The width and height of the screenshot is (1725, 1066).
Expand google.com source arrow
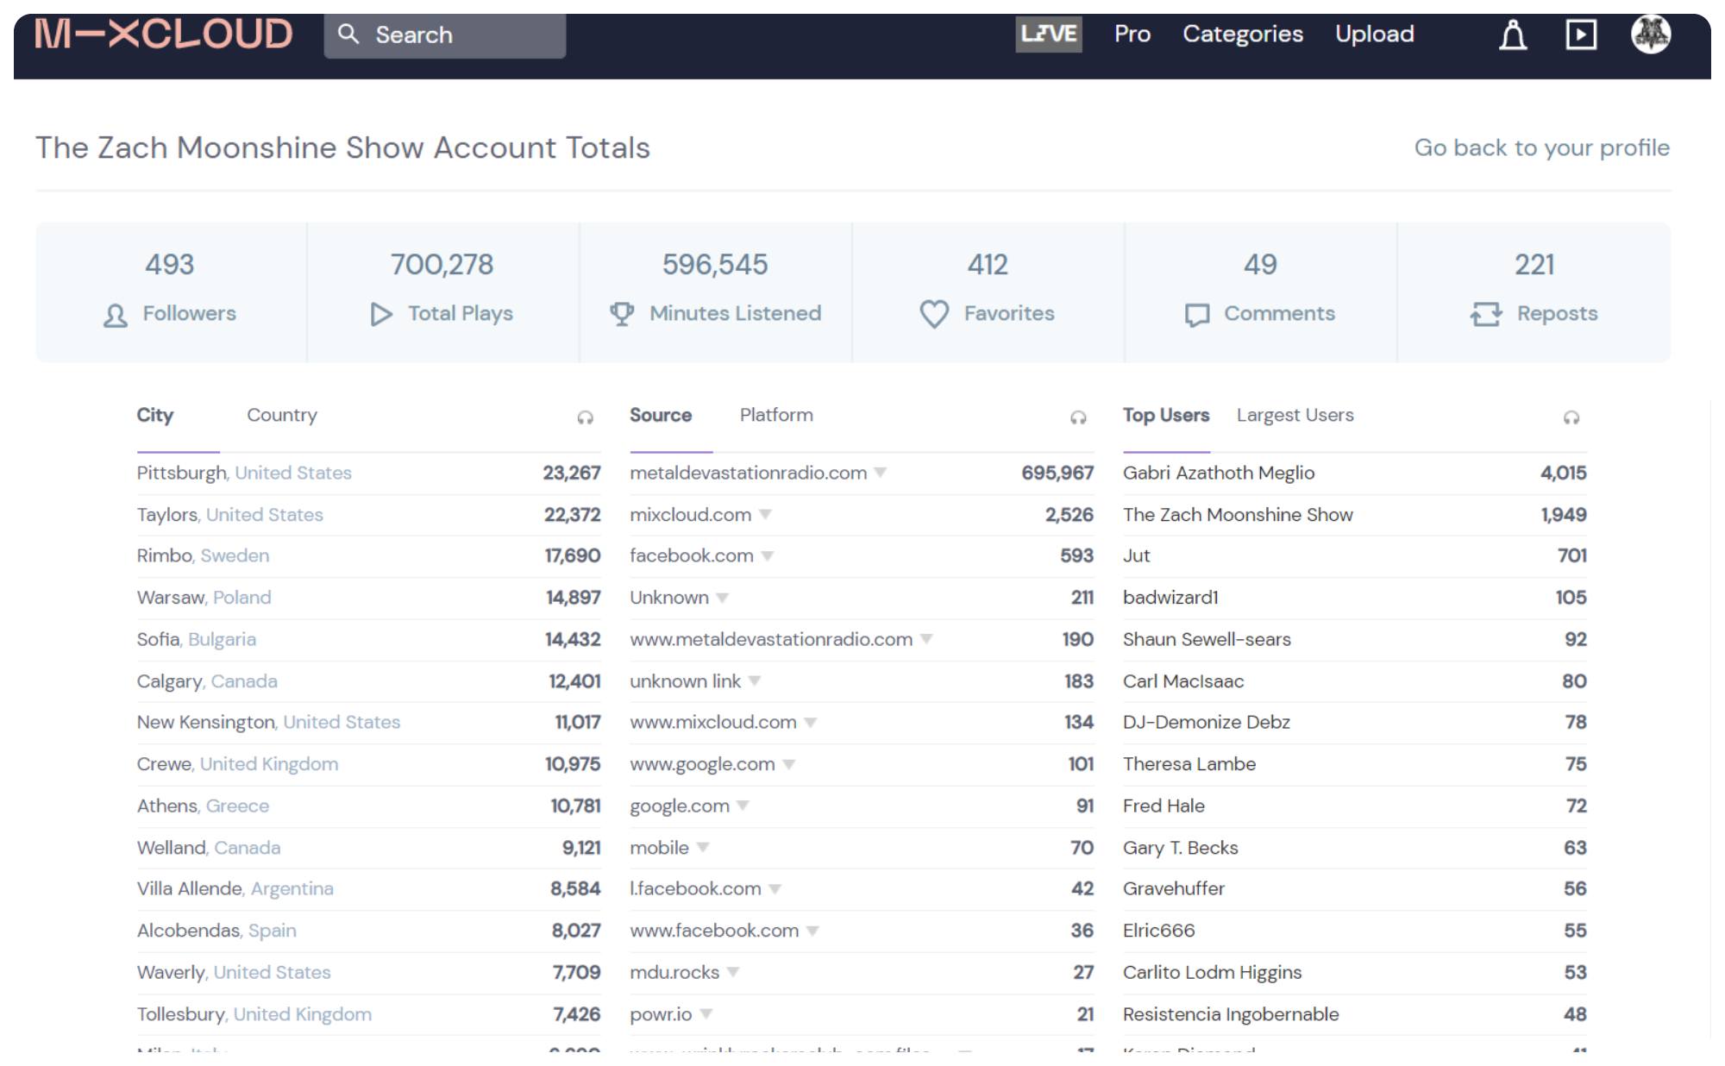(x=743, y=806)
